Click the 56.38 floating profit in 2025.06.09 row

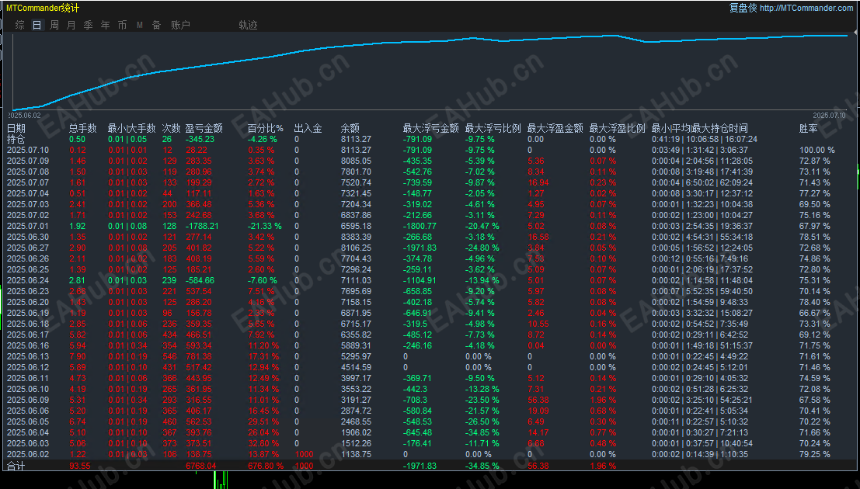[x=538, y=400]
